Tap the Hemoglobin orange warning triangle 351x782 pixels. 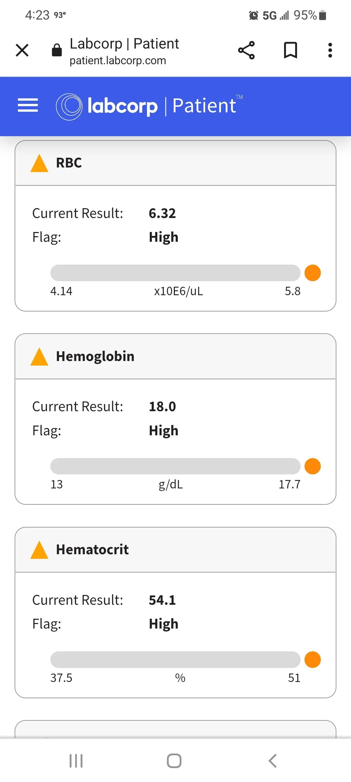click(39, 356)
